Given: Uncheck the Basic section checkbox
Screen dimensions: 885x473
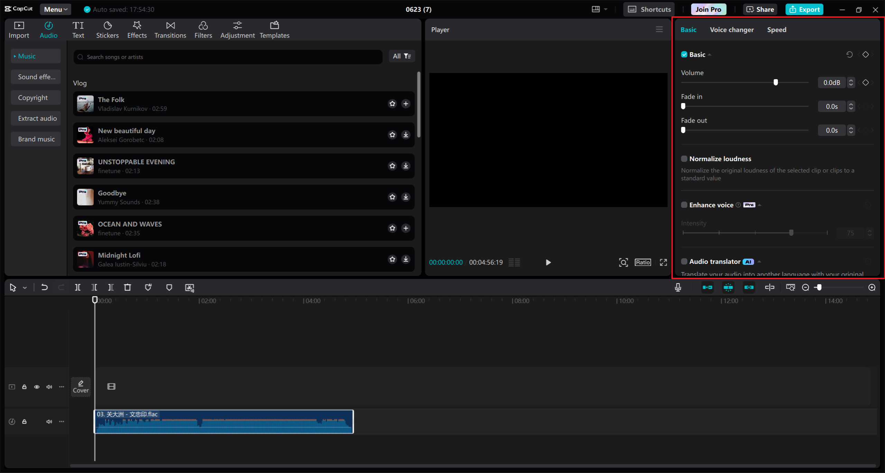Looking at the screenshot, I should coord(685,54).
